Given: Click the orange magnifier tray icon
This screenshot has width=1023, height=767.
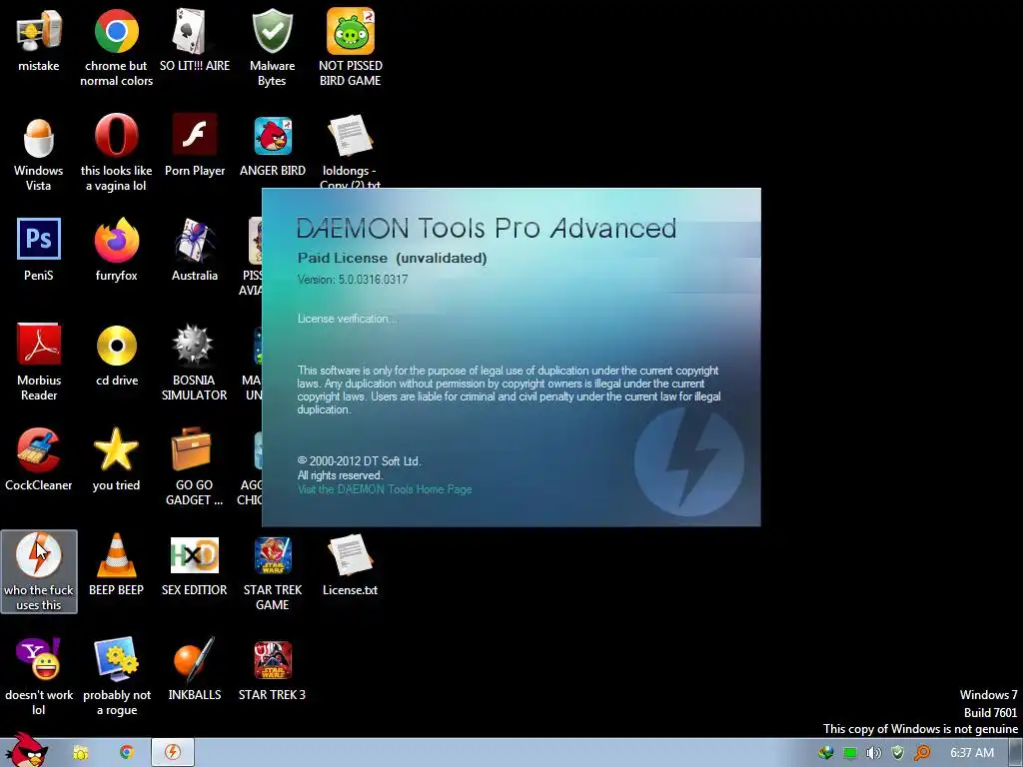Looking at the screenshot, I should click(922, 753).
